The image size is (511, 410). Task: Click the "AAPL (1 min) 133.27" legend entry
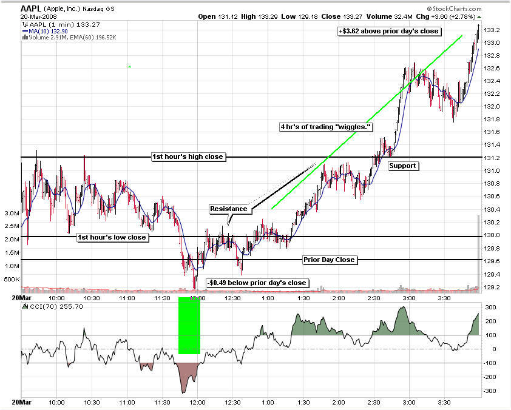[x=64, y=25]
